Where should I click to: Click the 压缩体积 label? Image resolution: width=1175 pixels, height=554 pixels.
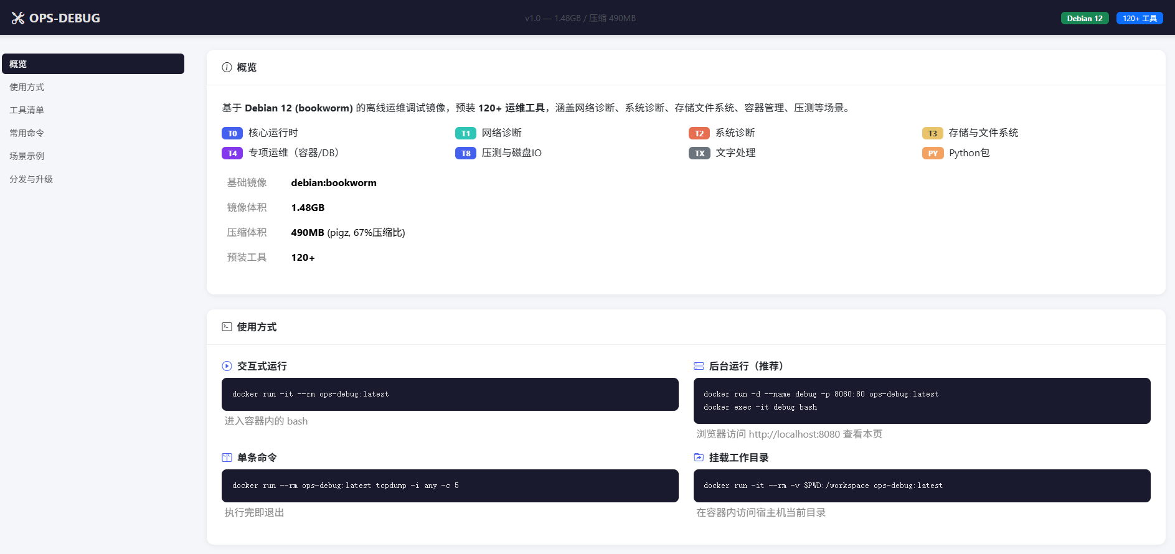tap(247, 232)
